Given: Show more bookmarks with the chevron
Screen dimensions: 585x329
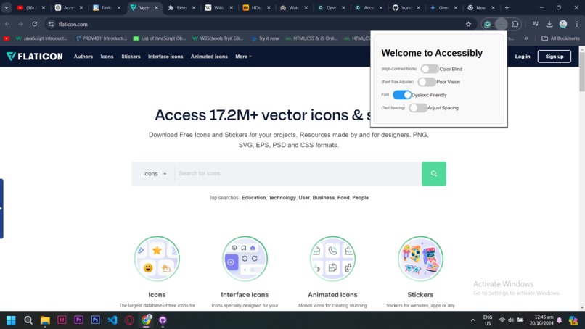Looking at the screenshot, I should [526, 38].
